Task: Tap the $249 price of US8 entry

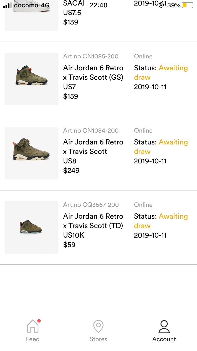Action: (71, 171)
